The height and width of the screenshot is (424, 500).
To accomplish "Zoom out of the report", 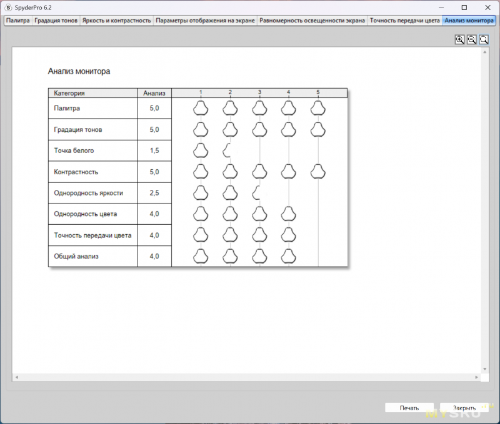I will [472, 39].
